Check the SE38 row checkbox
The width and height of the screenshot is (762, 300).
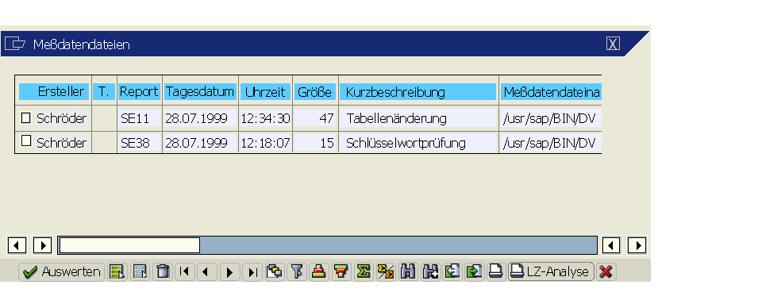tap(25, 141)
